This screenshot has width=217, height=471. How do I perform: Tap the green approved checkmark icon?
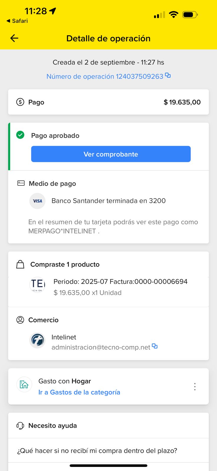(20, 135)
